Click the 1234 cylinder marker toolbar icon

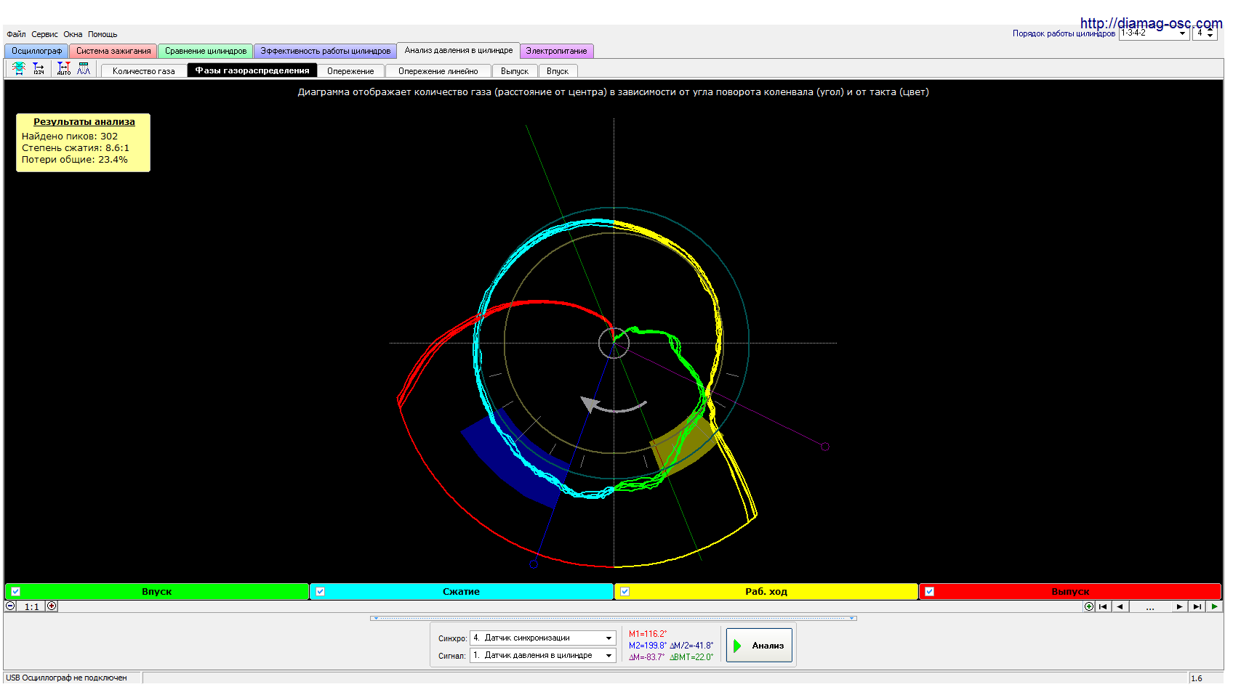[x=39, y=68]
